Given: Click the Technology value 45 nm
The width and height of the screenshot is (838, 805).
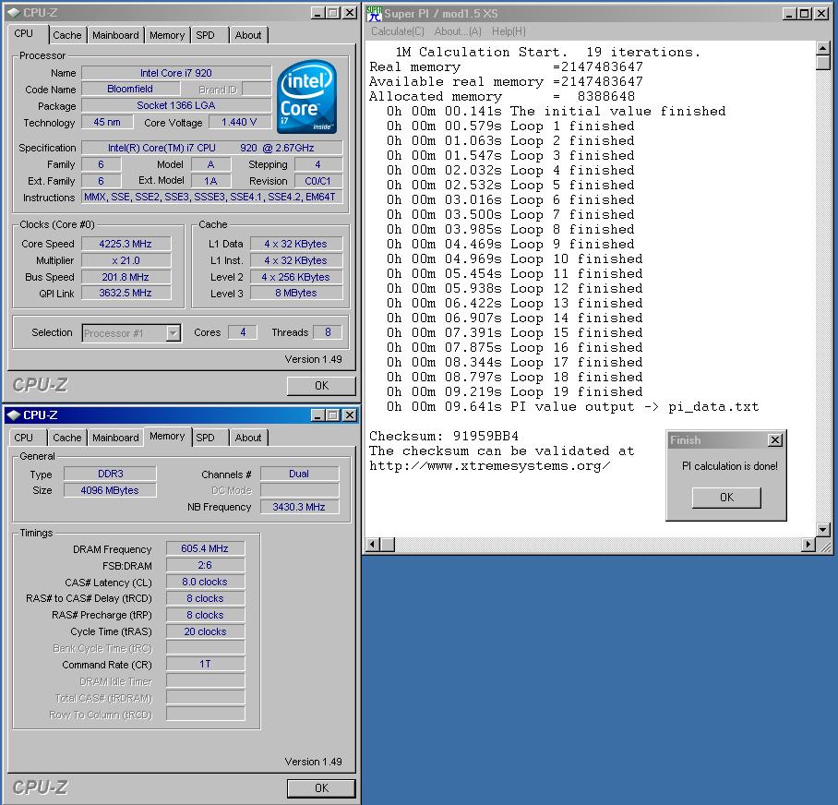Looking at the screenshot, I should [x=107, y=122].
